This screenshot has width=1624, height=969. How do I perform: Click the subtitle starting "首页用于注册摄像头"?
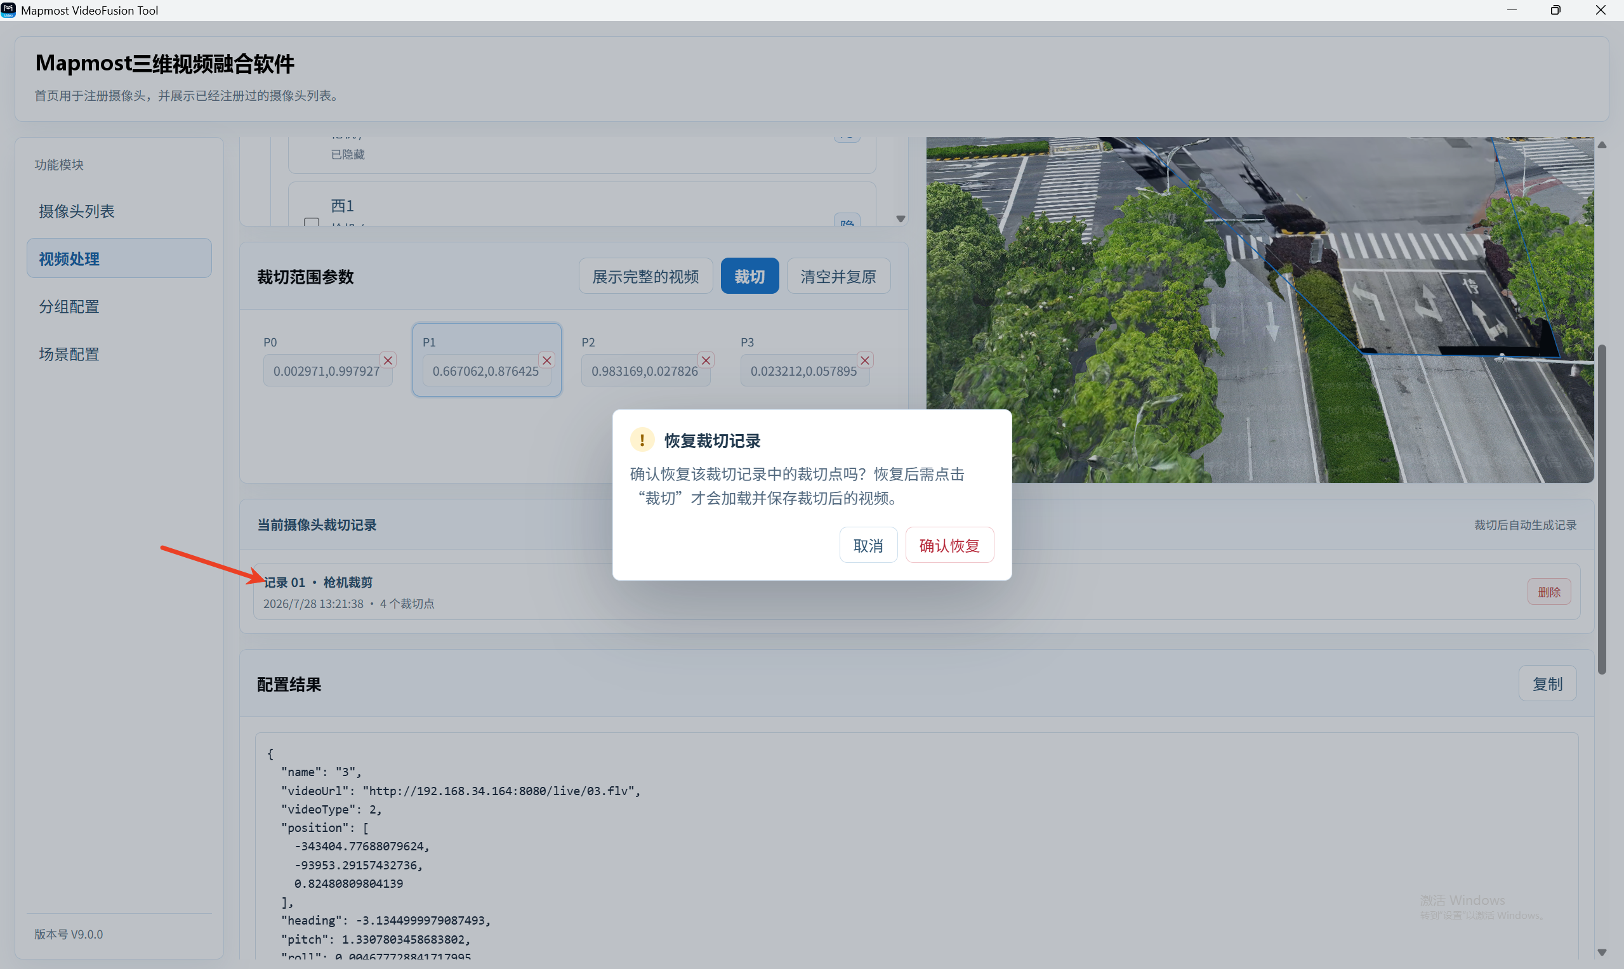(188, 95)
